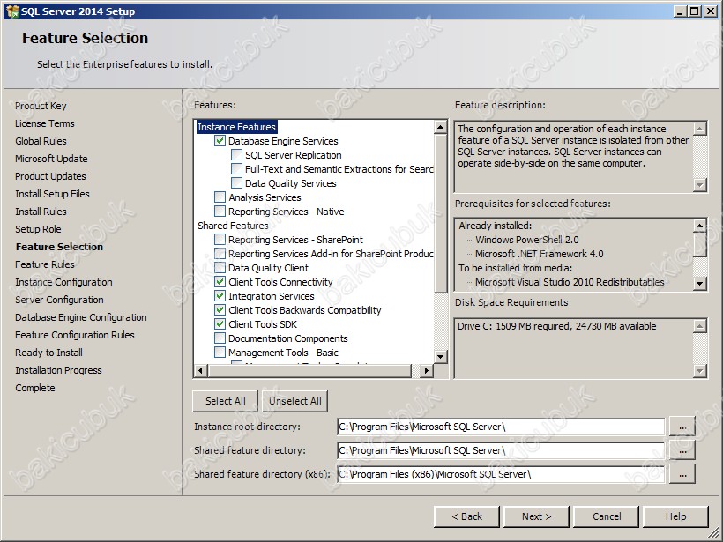This screenshot has height=542, width=723.
Task: Click the 'Product Updates' step
Action: (x=50, y=176)
